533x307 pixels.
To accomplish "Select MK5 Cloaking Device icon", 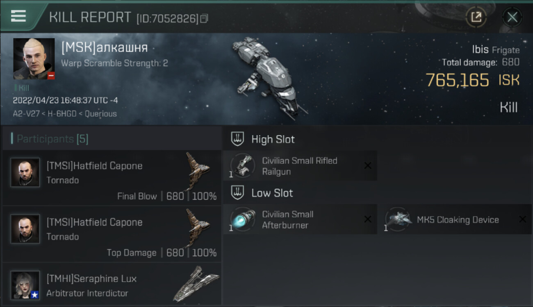I will click(398, 219).
